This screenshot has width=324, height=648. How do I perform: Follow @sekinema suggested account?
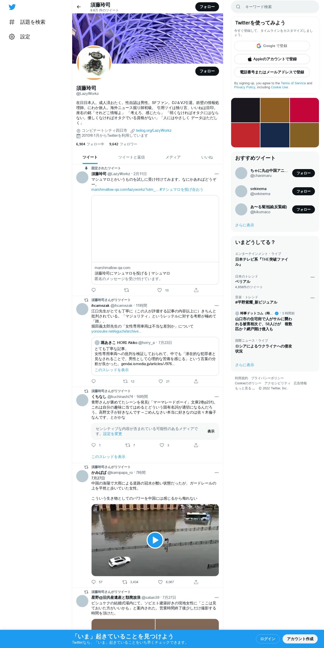pyautogui.click(x=303, y=191)
